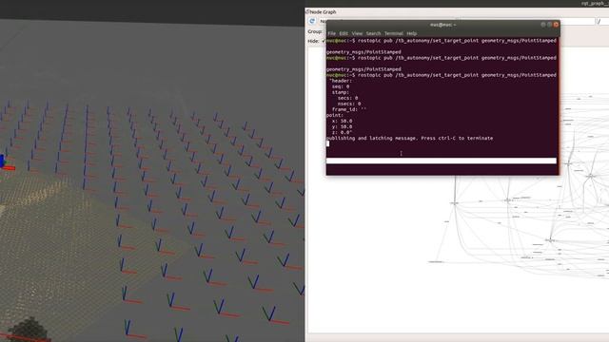Click the 'Group:' label in Node Graph

point(315,31)
